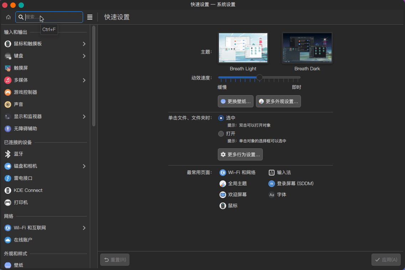
Task: Click the animation speed (动效速度) slider handle
Action: 260,77
